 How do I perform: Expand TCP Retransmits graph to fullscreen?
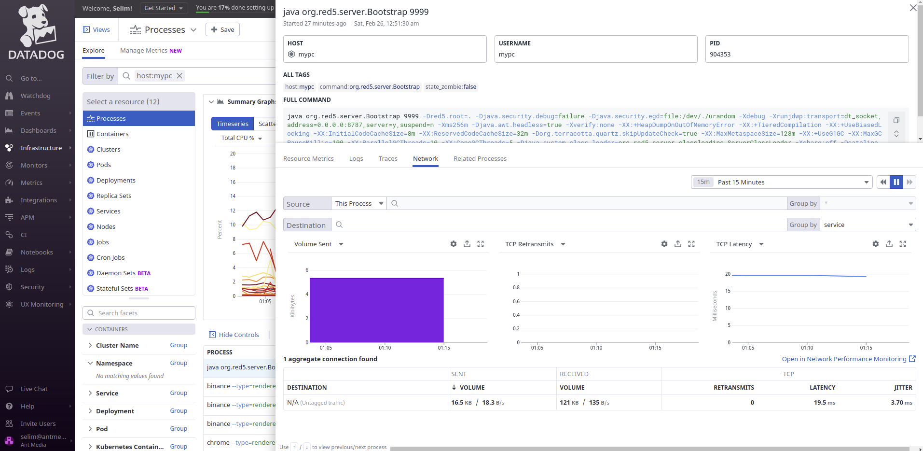click(691, 244)
